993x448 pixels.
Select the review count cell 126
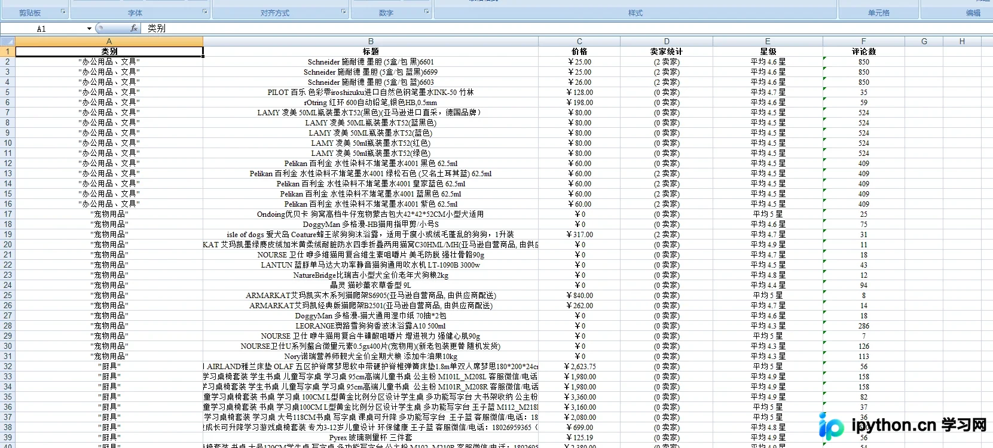(864, 346)
